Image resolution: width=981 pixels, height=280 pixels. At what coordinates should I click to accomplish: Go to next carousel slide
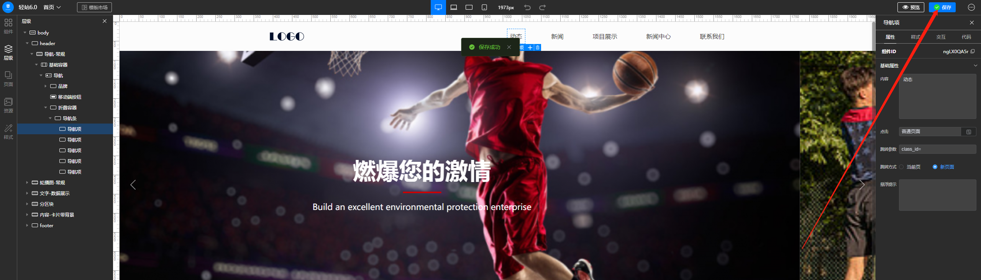coord(862,185)
